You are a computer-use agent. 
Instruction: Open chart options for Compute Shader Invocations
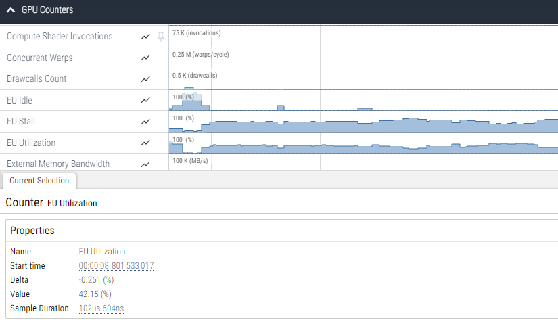pyautogui.click(x=145, y=37)
